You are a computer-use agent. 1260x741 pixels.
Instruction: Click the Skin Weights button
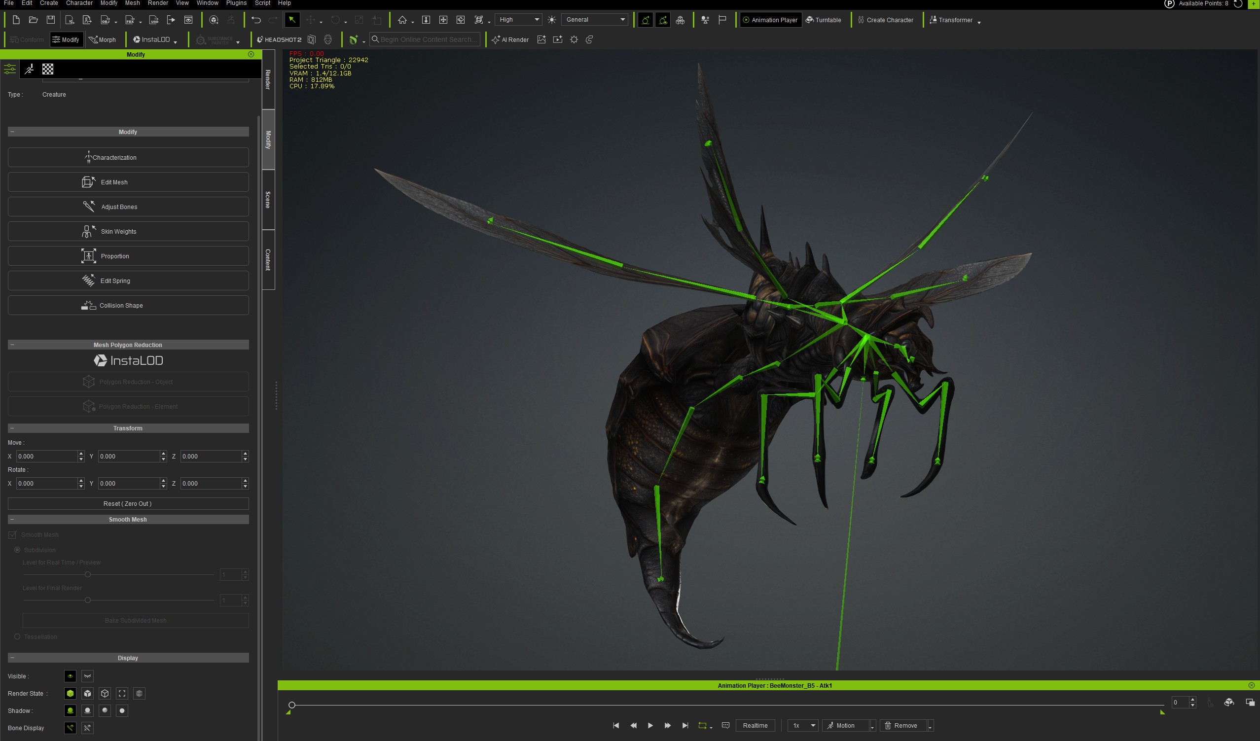coord(128,232)
